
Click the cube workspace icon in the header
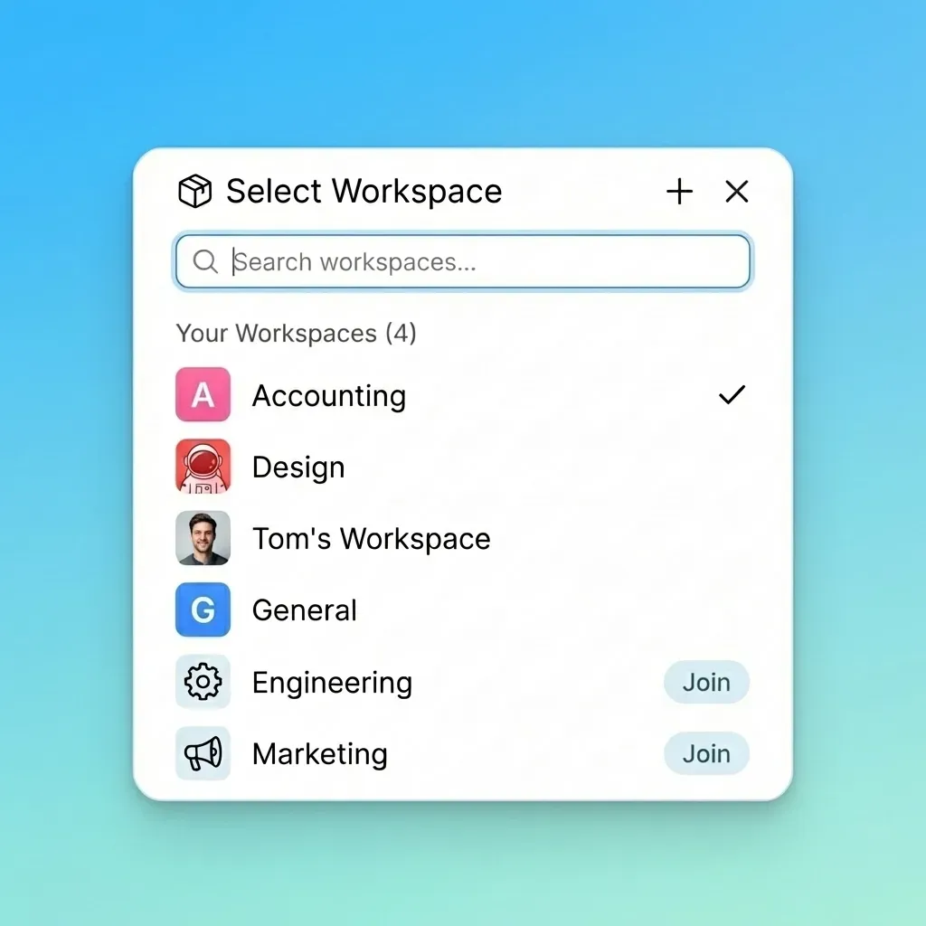[194, 191]
